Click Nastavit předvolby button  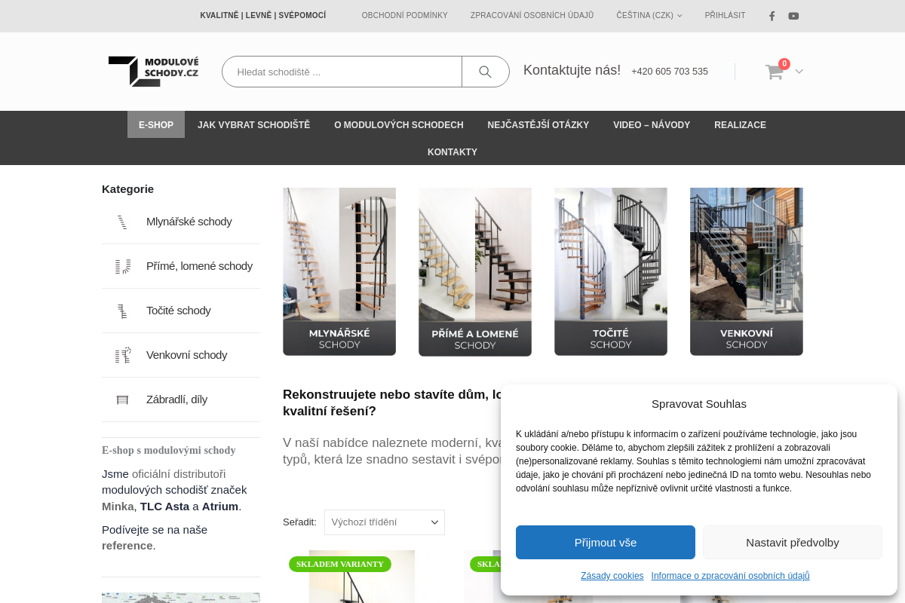pyautogui.click(x=793, y=542)
